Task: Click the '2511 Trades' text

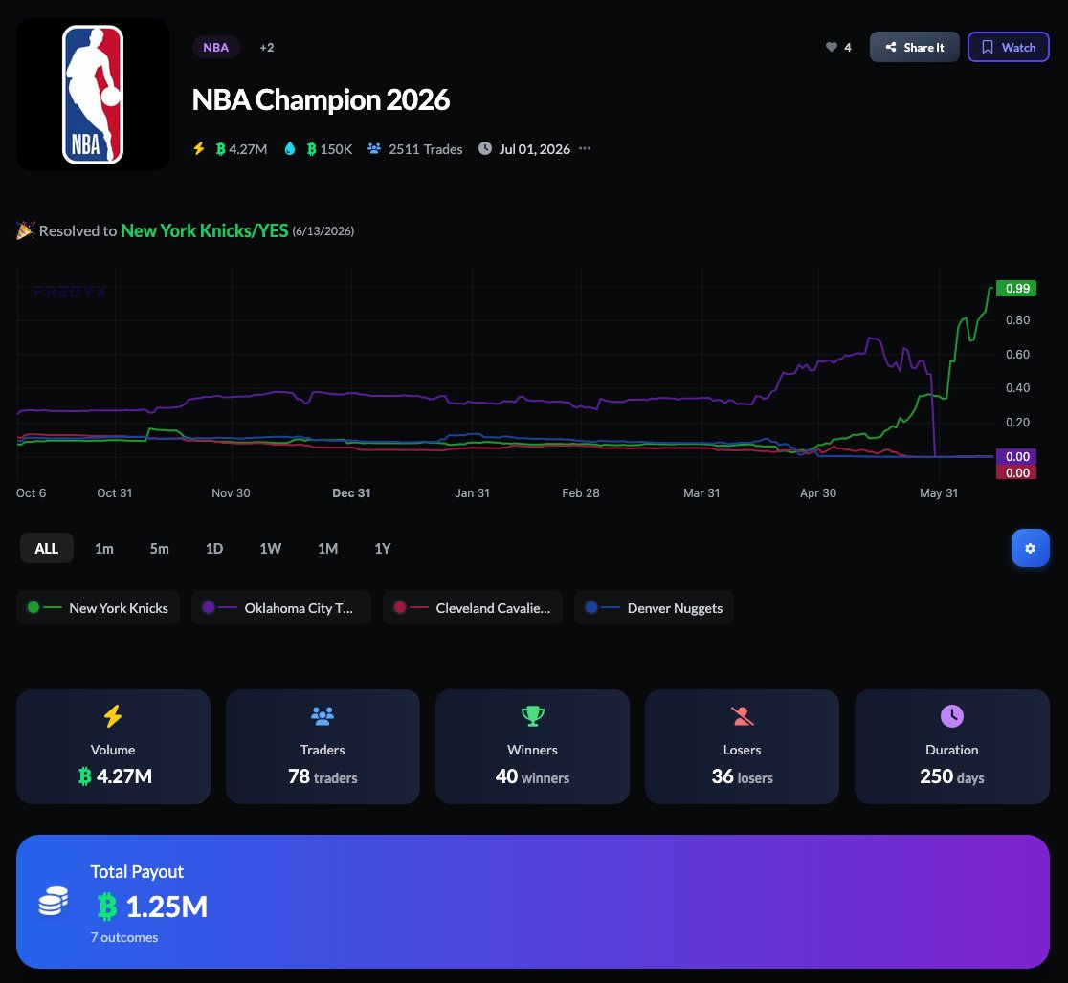Action: [425, 149]
